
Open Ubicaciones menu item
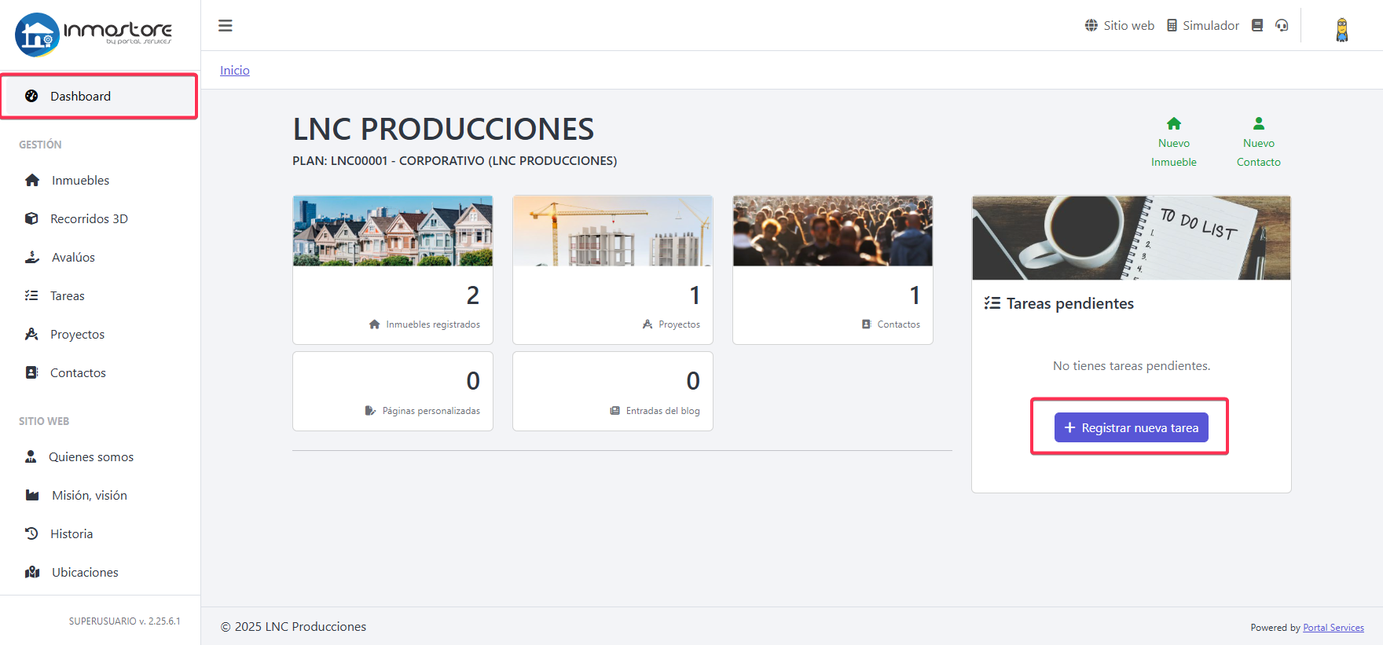(x=85, y=572)
